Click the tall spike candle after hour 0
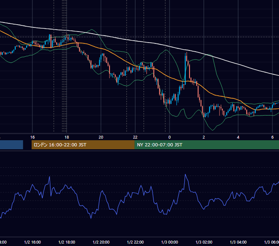The image size is (279, 246). coord(185,68)
